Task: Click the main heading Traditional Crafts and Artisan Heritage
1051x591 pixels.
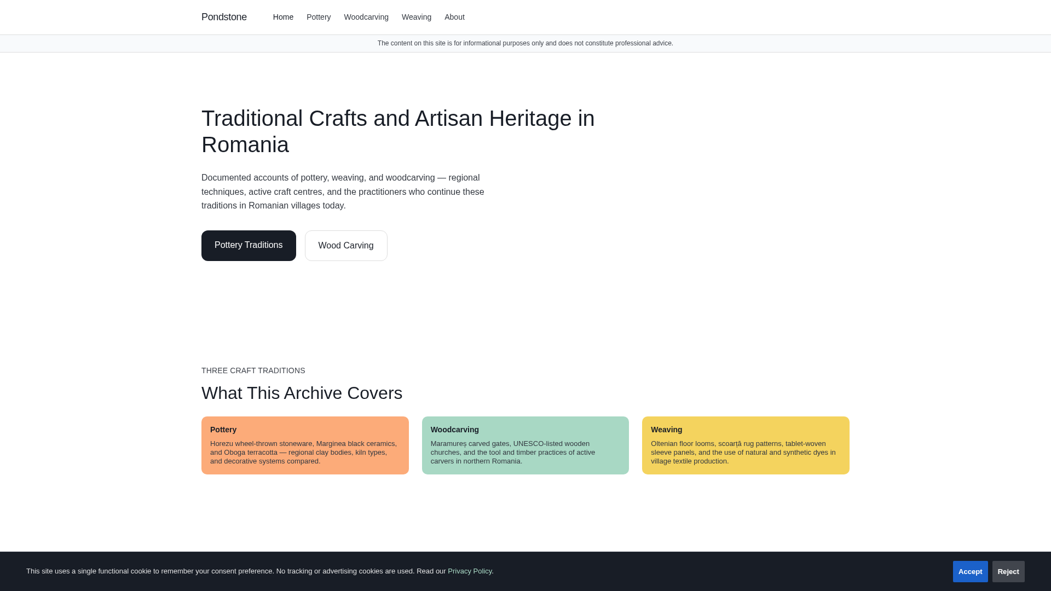Action: [x=398, y=131]
